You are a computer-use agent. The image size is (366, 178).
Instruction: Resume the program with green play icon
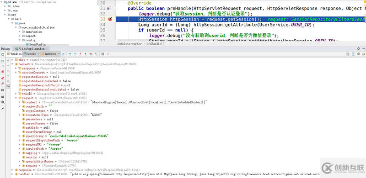3,61
